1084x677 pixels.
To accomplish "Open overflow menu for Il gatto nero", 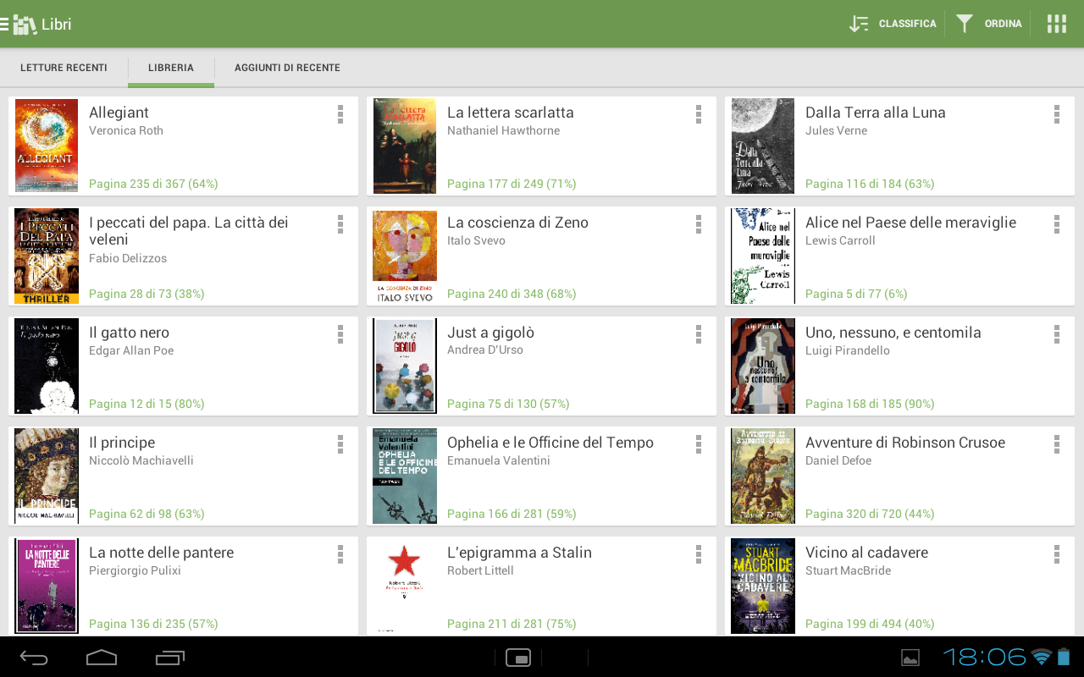I will pos(340,334).
